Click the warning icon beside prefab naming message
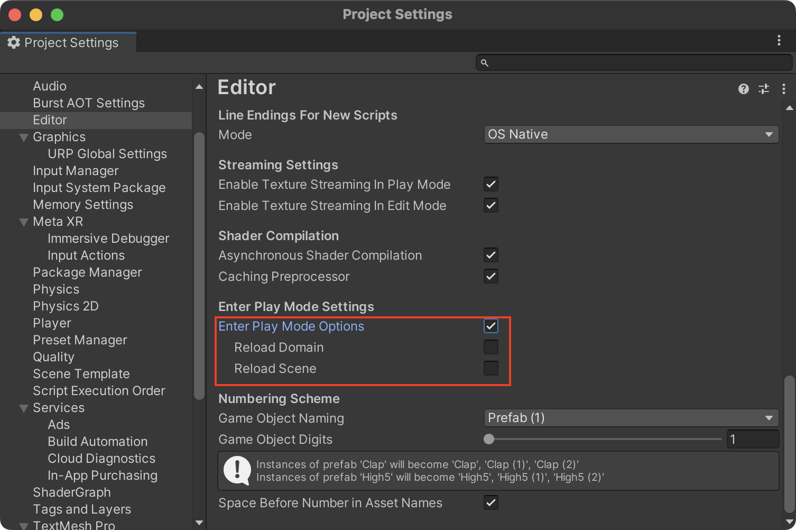The image size is (796, 530). point(236,471)
